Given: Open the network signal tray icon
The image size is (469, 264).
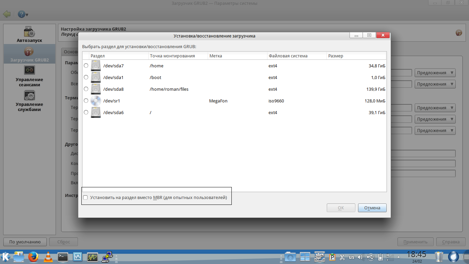Looking at the screenshot, I should click(390, 257).
